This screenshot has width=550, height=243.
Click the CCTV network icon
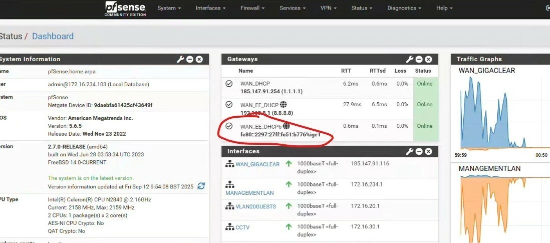coord(230,227)
